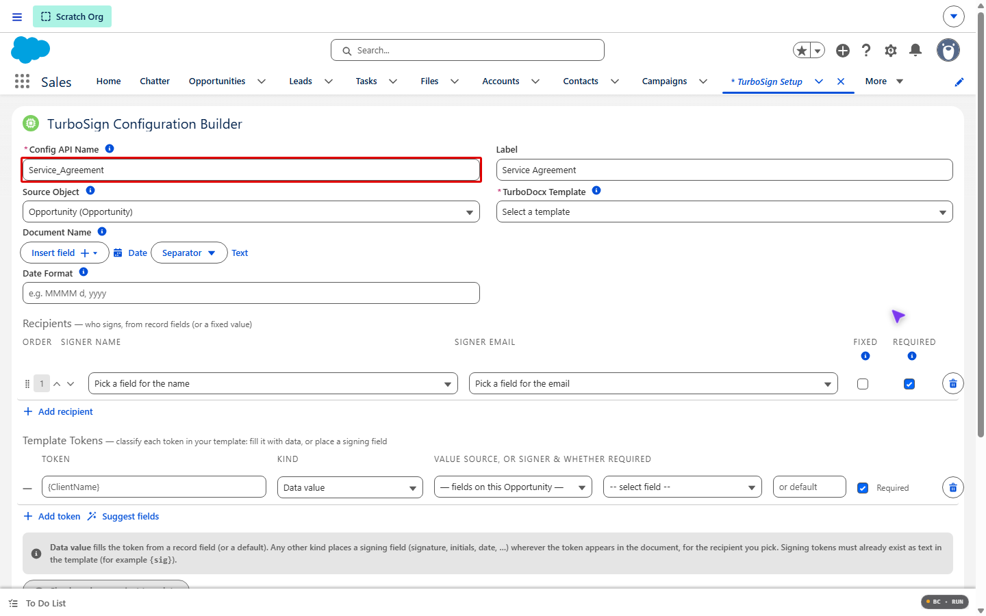Expand the Opportunities tab chevron
The image size is (986, 616).
[262, 81]
